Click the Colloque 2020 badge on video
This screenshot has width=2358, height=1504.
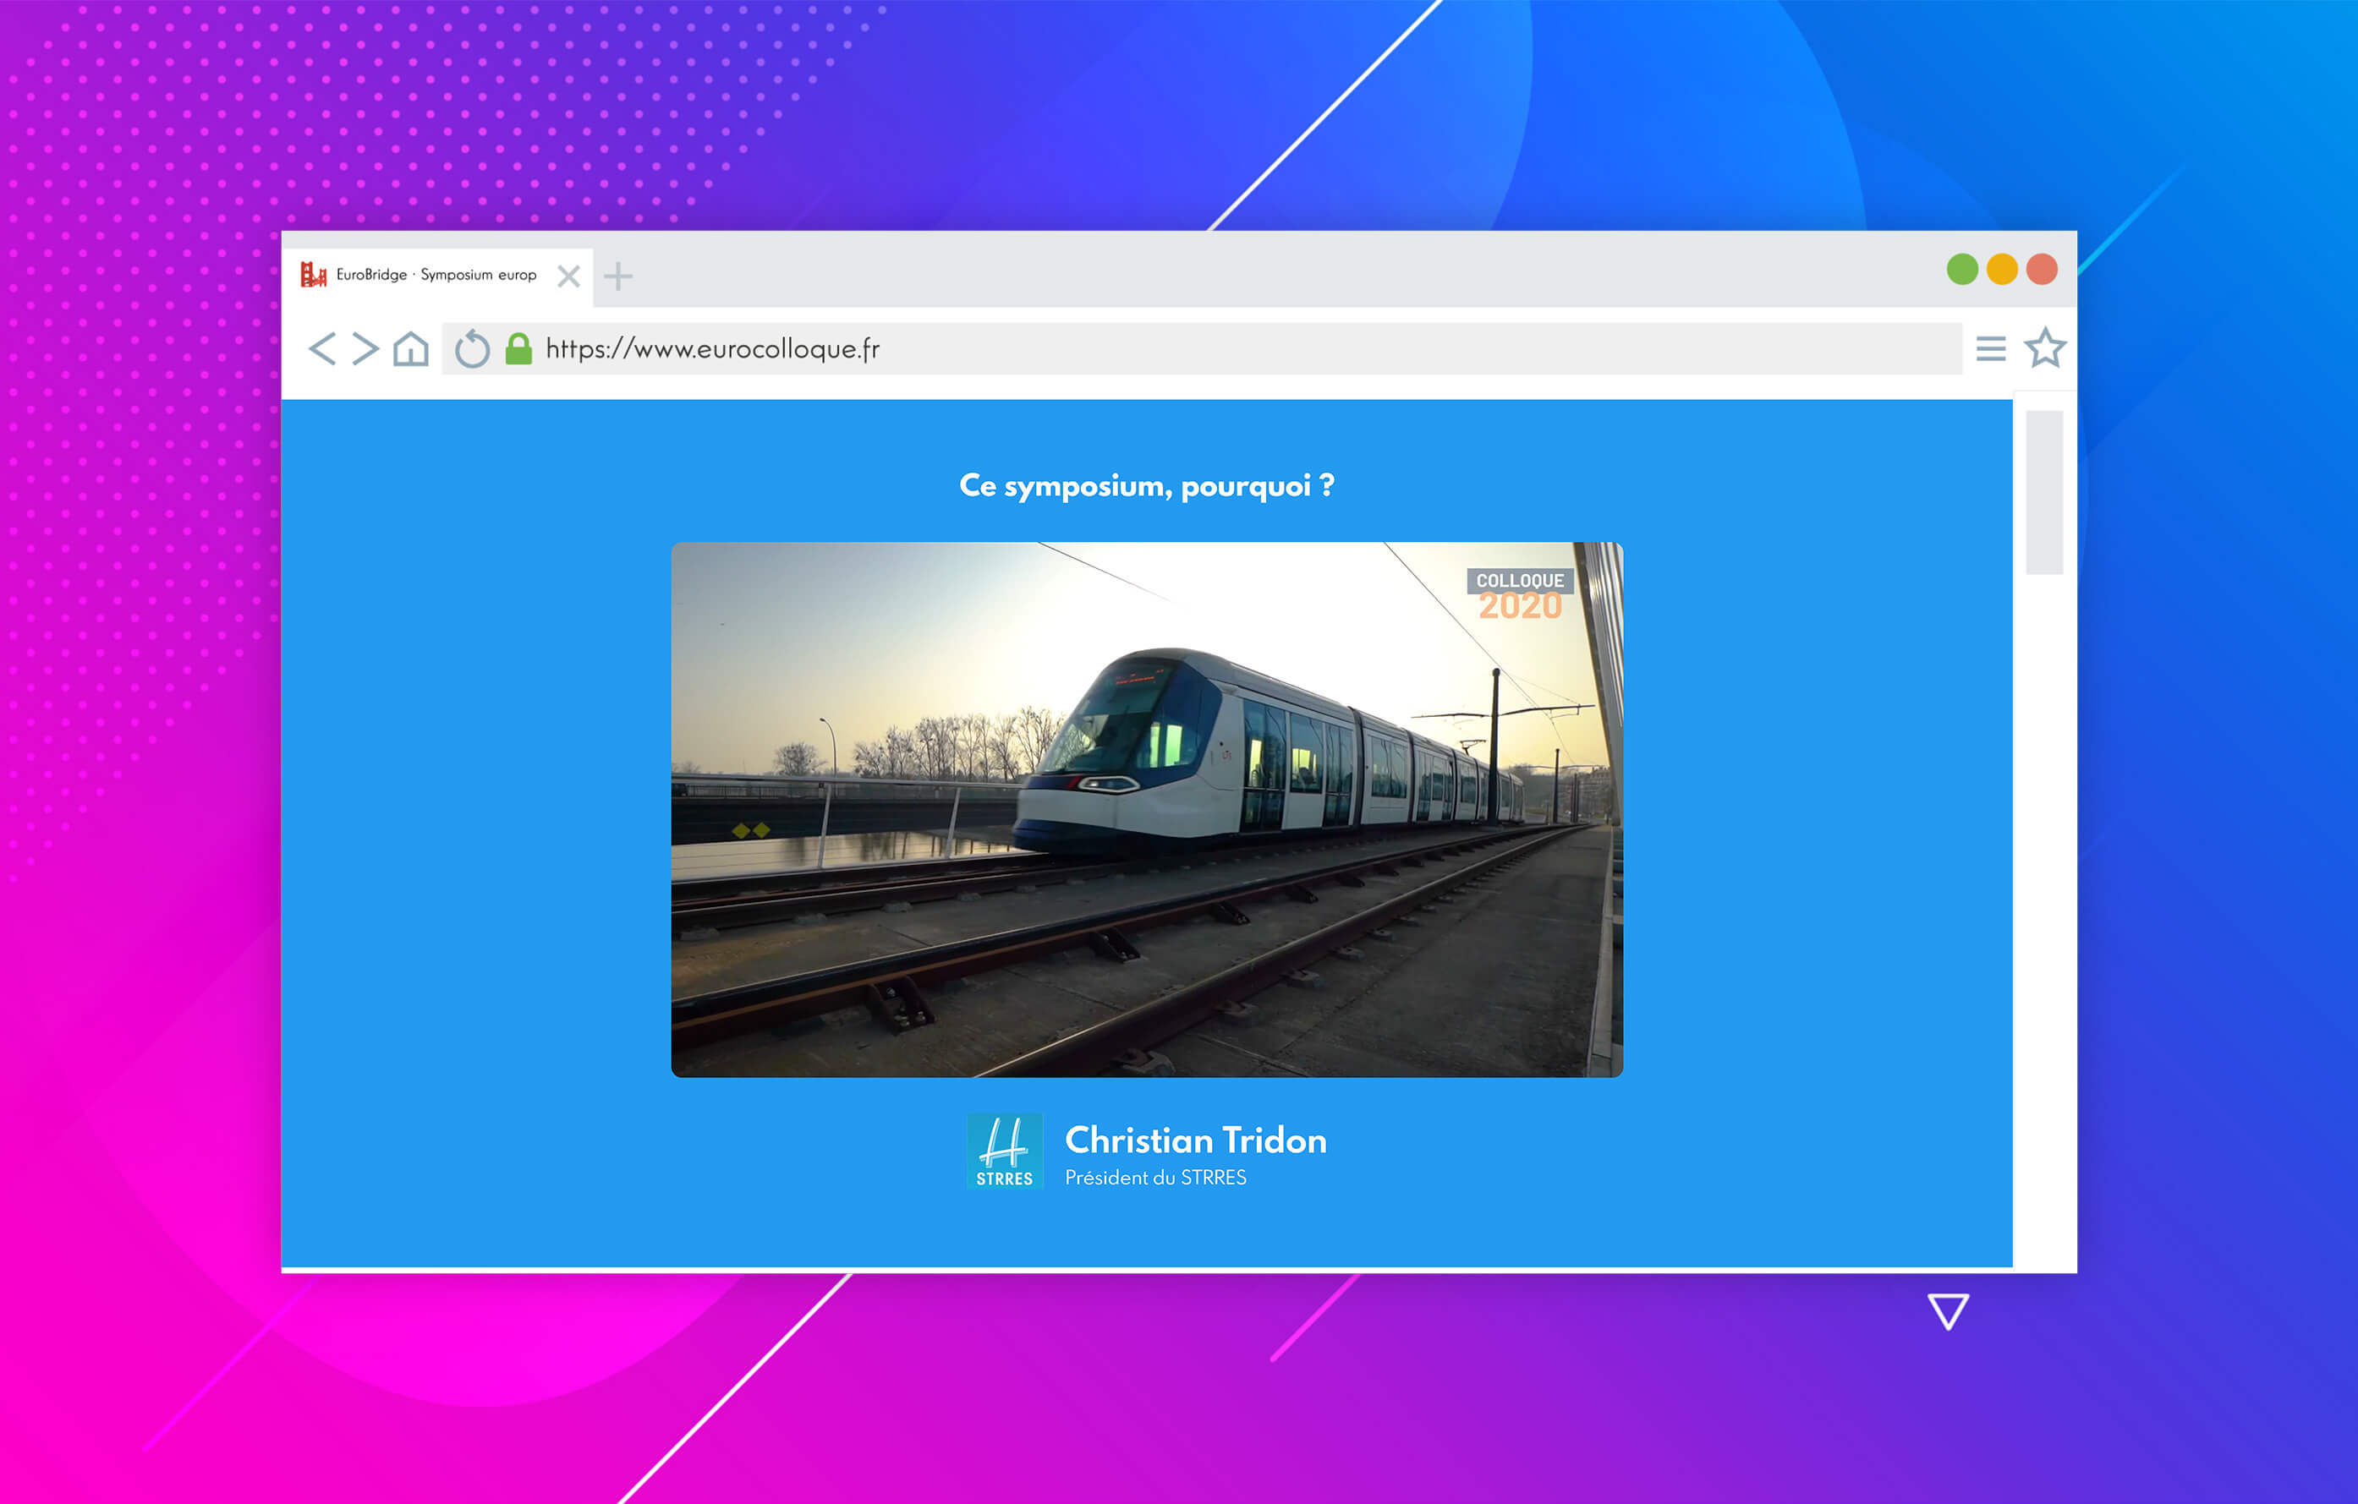1520,594
